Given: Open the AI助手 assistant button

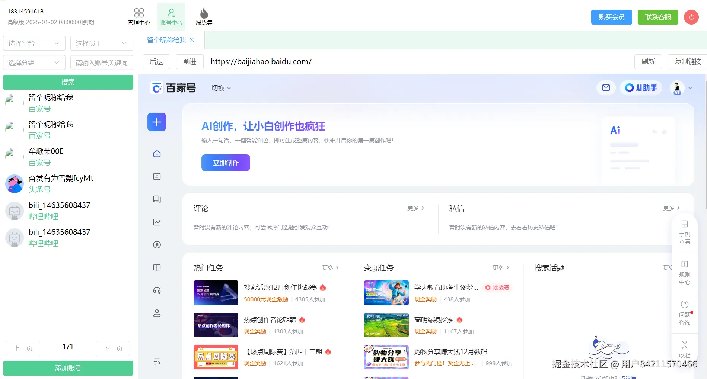Looking at the screenshot, I should (641, 88).
